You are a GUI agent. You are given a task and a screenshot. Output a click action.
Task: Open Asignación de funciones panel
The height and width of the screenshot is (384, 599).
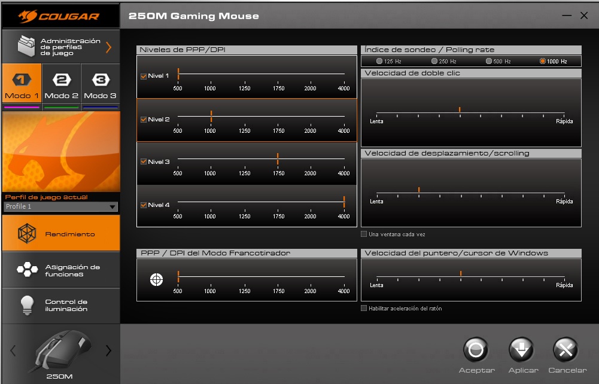point(60,270)
